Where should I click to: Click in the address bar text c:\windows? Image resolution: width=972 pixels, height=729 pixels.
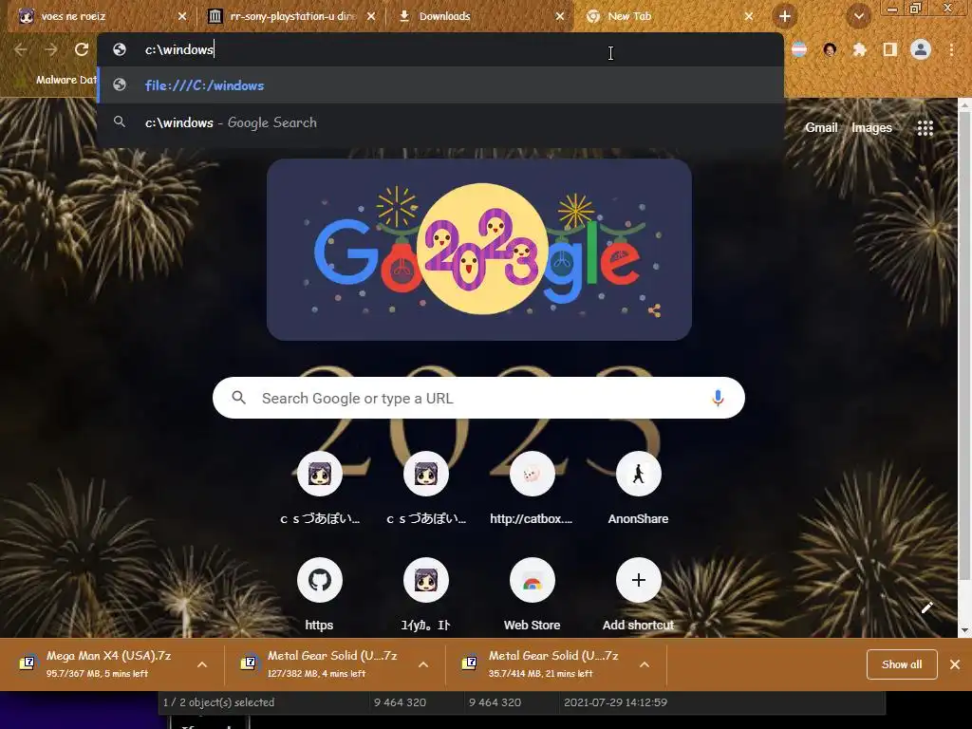tap(179, 49)
